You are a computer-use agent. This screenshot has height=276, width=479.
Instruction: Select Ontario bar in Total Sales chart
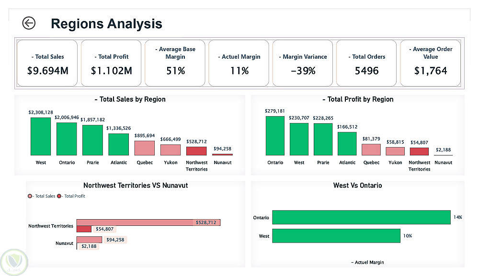67,139
